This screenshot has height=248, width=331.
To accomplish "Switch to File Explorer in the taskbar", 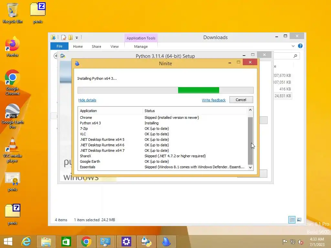I will (x=46, y=242).
